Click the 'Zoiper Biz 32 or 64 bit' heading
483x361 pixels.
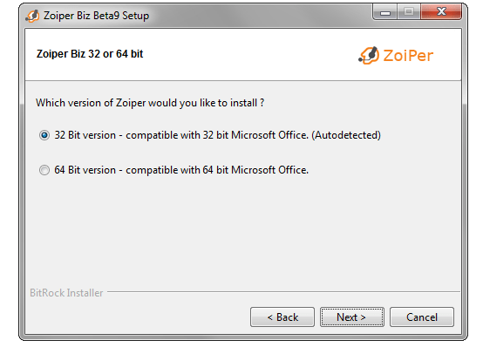(90, 54)
